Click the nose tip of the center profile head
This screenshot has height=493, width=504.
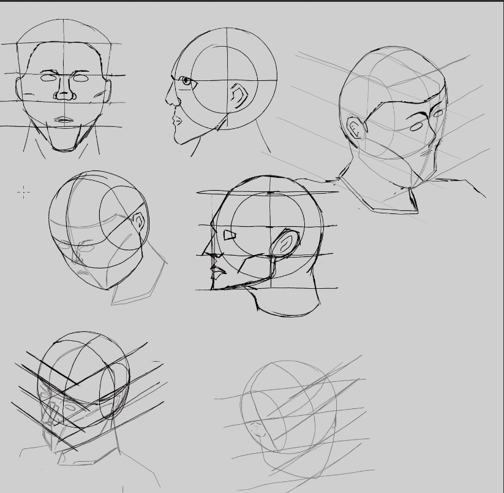[205, 253]
